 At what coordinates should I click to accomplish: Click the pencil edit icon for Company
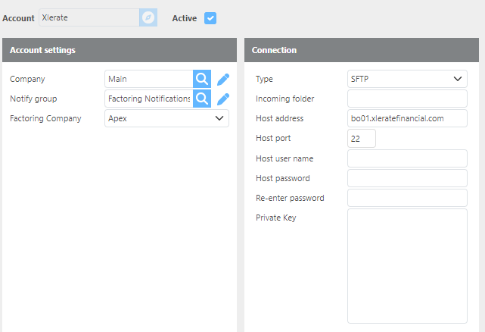pos(223,79)
